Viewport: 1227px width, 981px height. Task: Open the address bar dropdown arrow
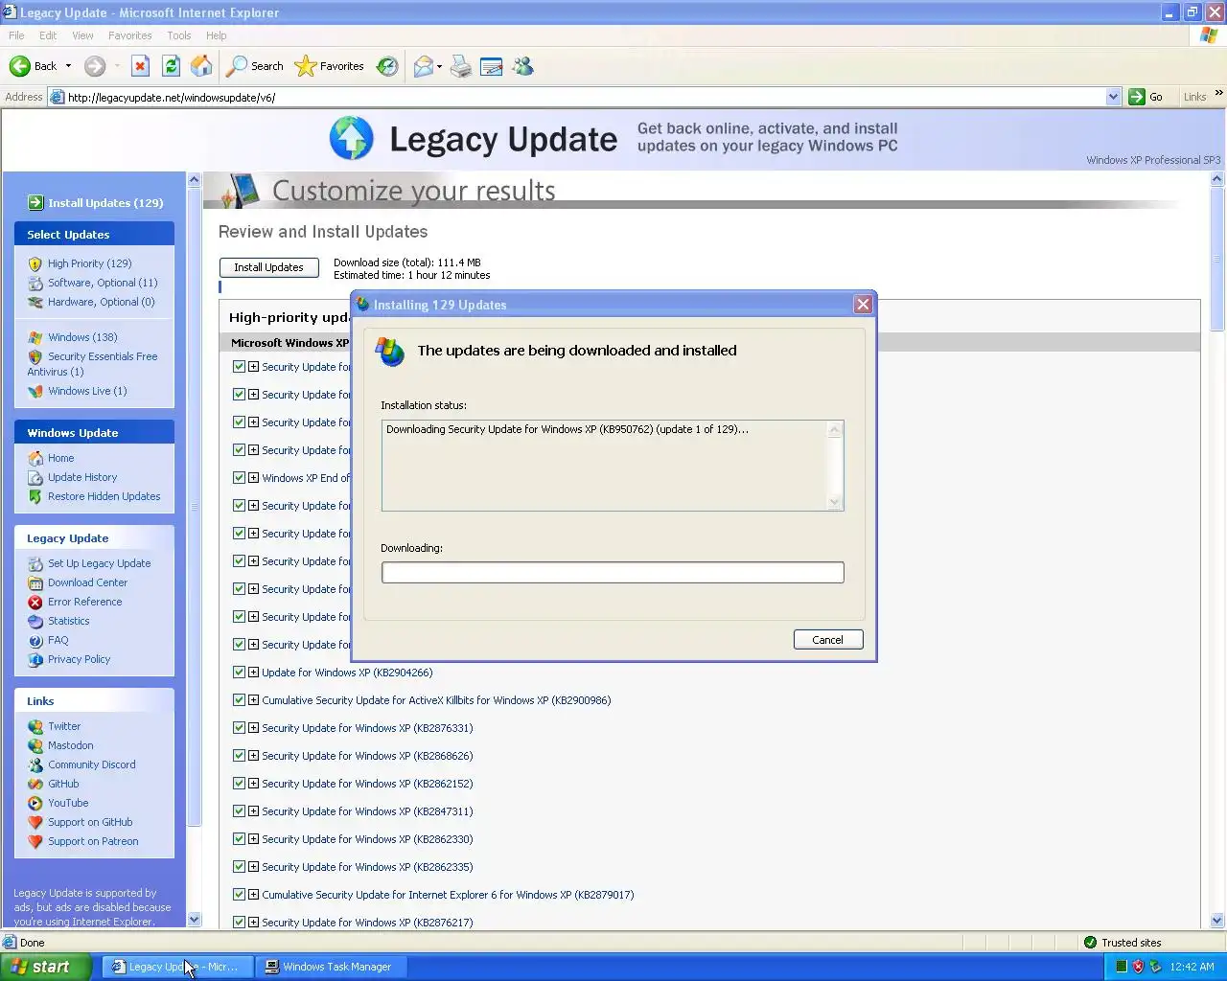[1113, 97]
